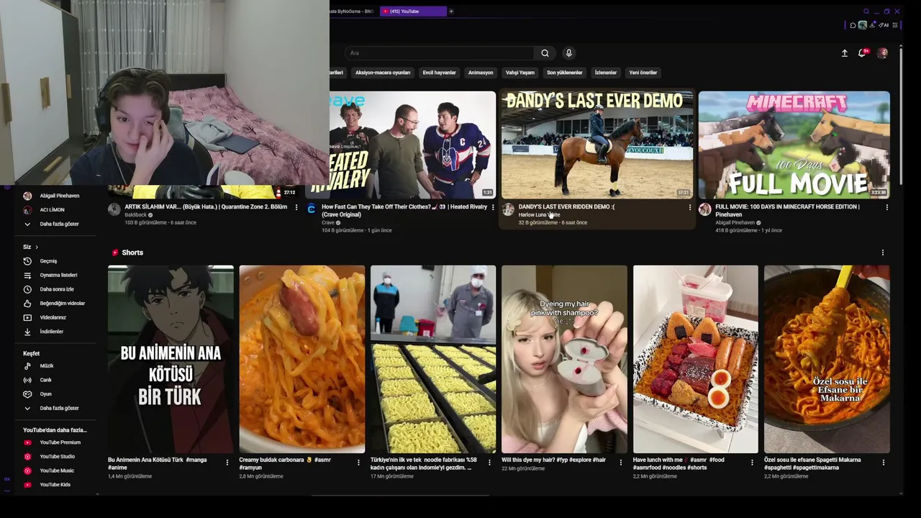Open options for Have lunch with me short
921x518 pixels.
point(753,463)
